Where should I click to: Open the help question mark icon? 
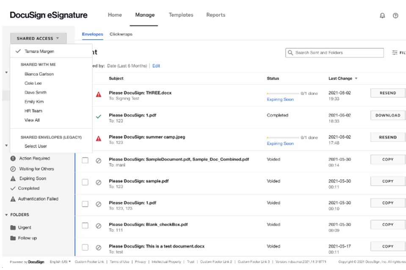(395, 16)
